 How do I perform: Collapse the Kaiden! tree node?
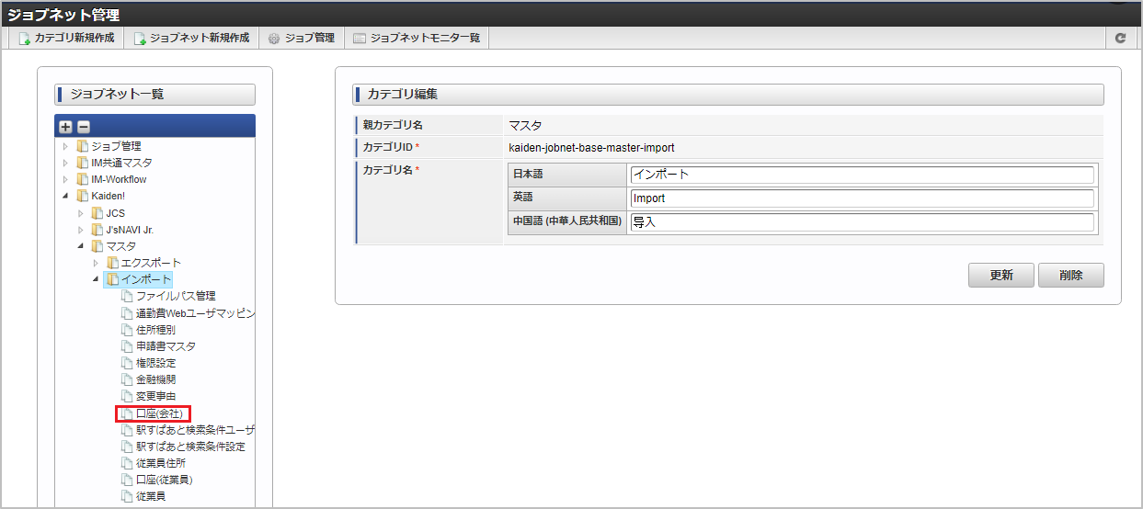tap(65, 196)
